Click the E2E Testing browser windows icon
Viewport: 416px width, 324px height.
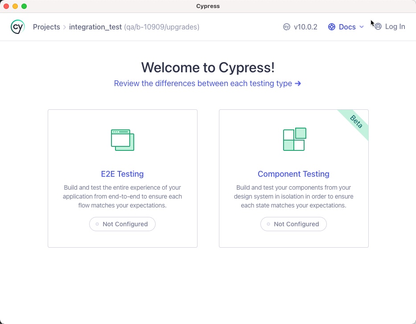click(x=123, y=140)
